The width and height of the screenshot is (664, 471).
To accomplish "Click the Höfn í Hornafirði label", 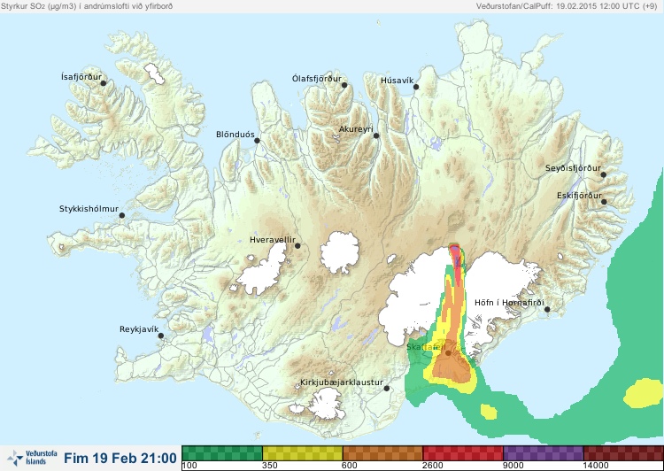I will pos(509,303).
